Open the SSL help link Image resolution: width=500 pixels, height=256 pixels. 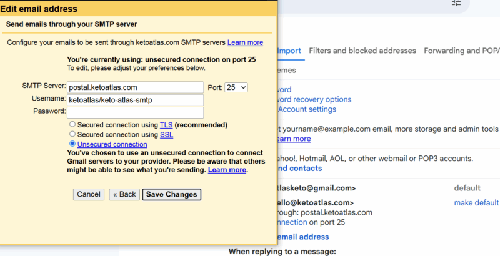click(x=166, y=135)
